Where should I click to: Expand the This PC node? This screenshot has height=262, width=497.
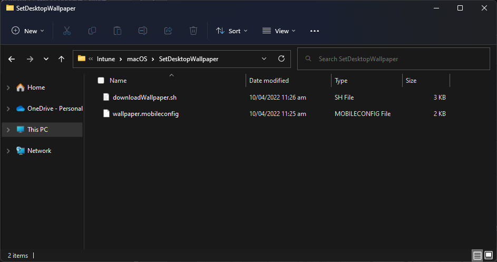(x=8, y=129)
